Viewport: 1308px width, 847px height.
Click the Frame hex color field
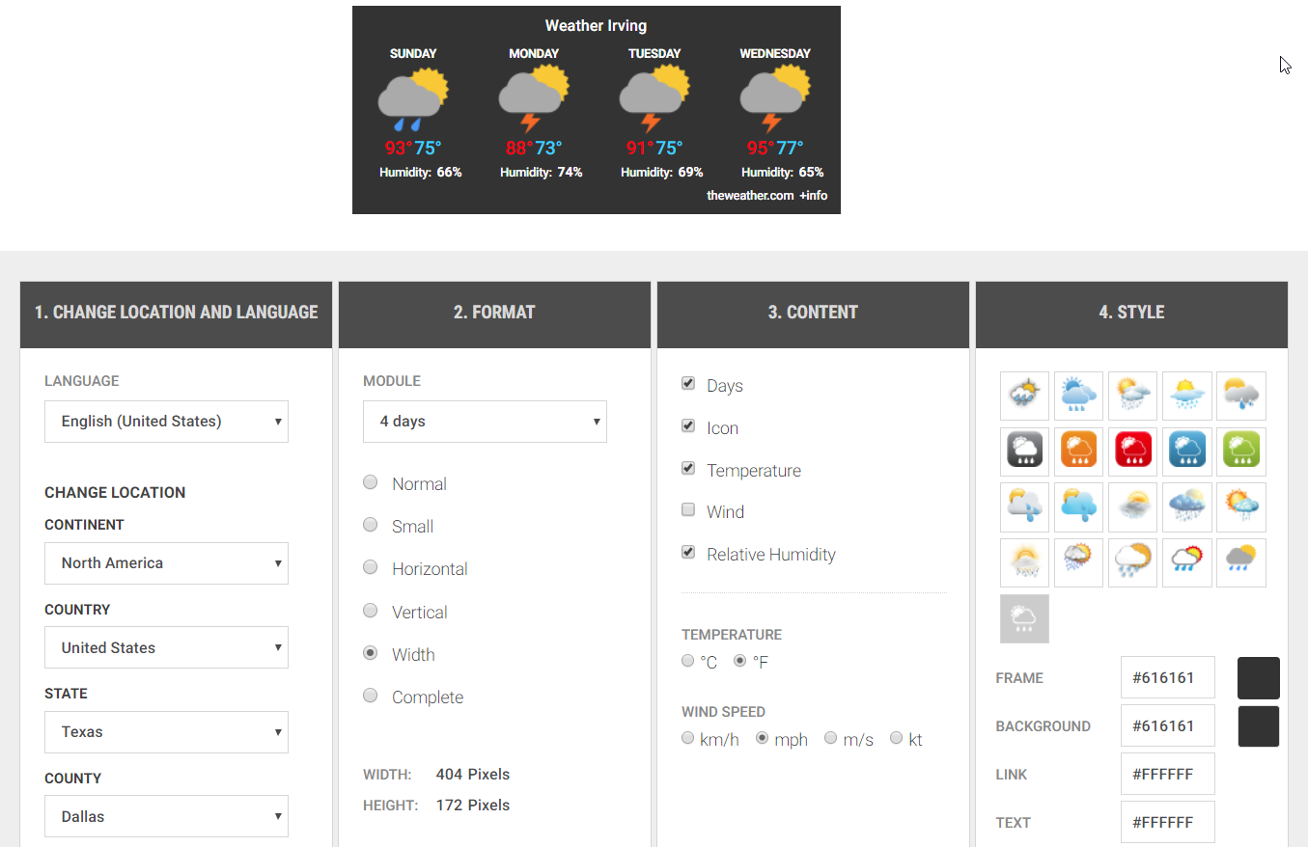(1168, 677)
